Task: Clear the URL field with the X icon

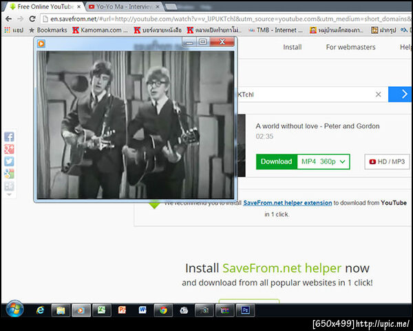Action: [378, 94]
